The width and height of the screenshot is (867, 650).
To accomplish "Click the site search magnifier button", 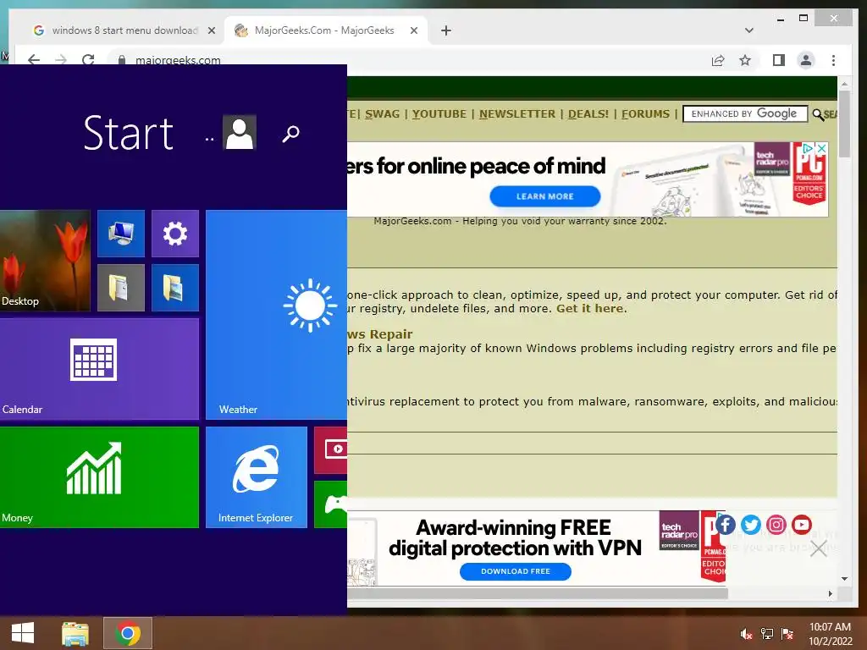I will coord(819,114).
